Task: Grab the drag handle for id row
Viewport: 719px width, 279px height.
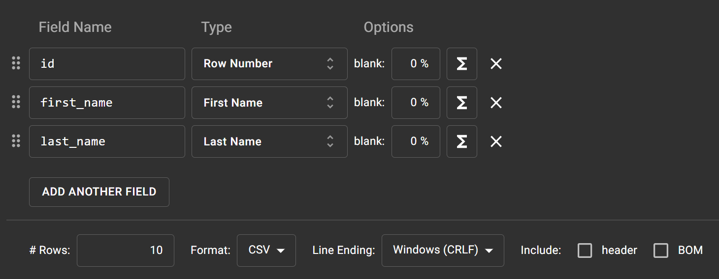Action: click(x=16, y=63)
